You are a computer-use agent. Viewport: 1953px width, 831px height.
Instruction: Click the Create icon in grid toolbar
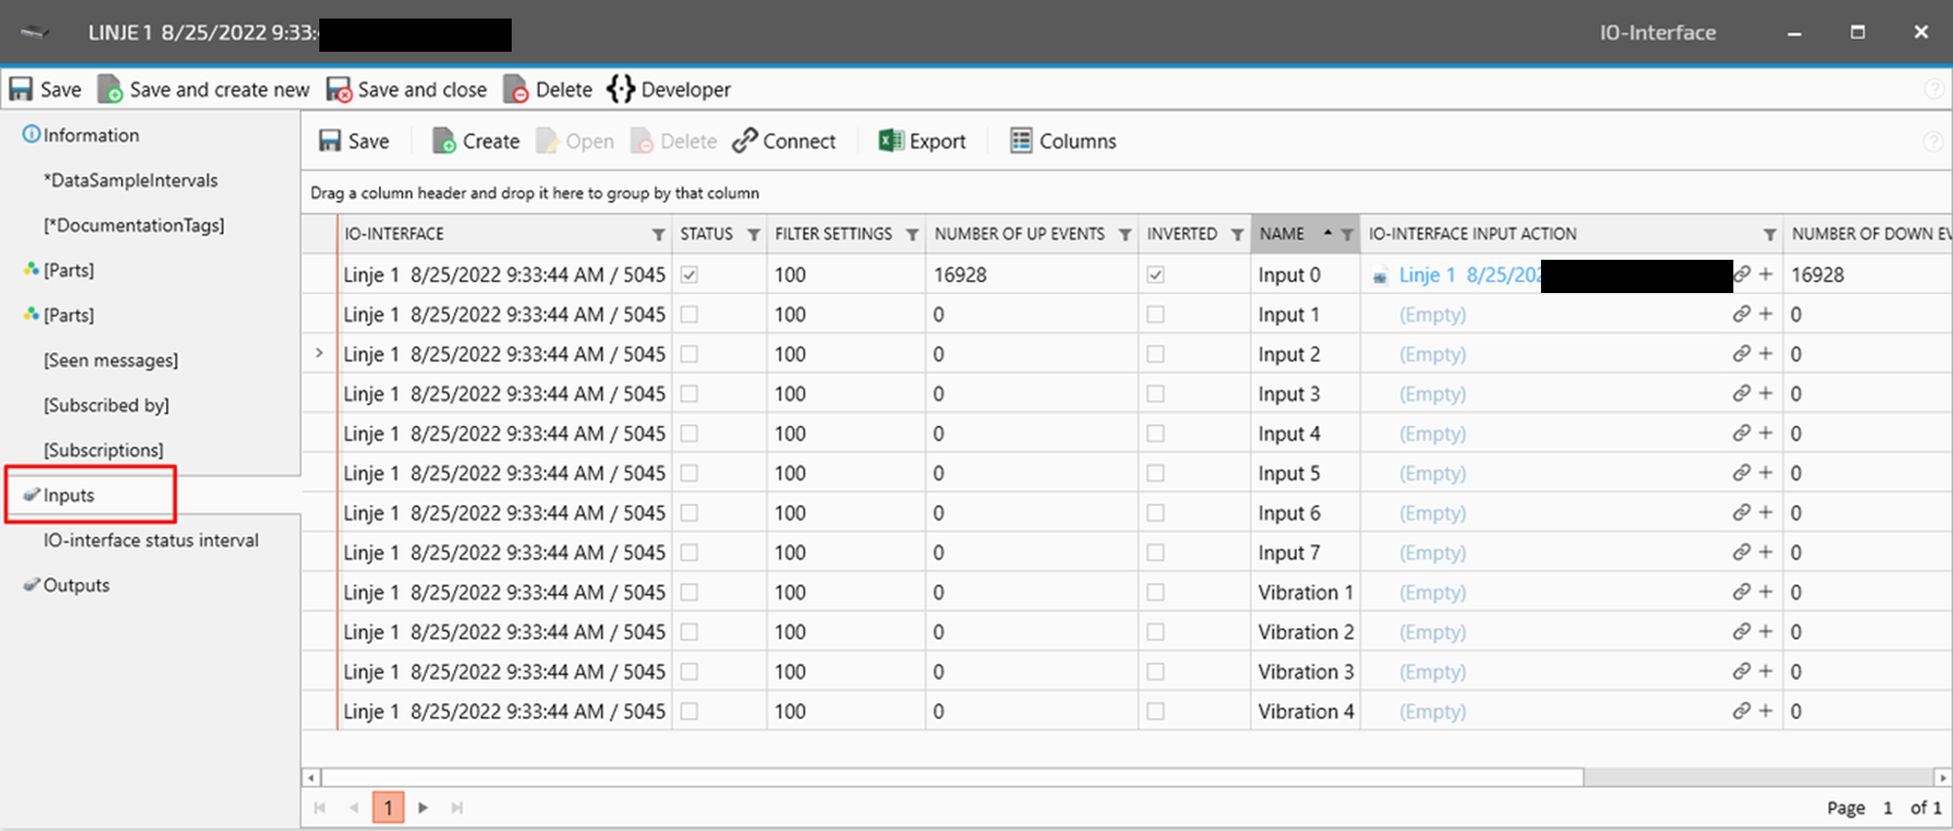click(x=444, y=142)
